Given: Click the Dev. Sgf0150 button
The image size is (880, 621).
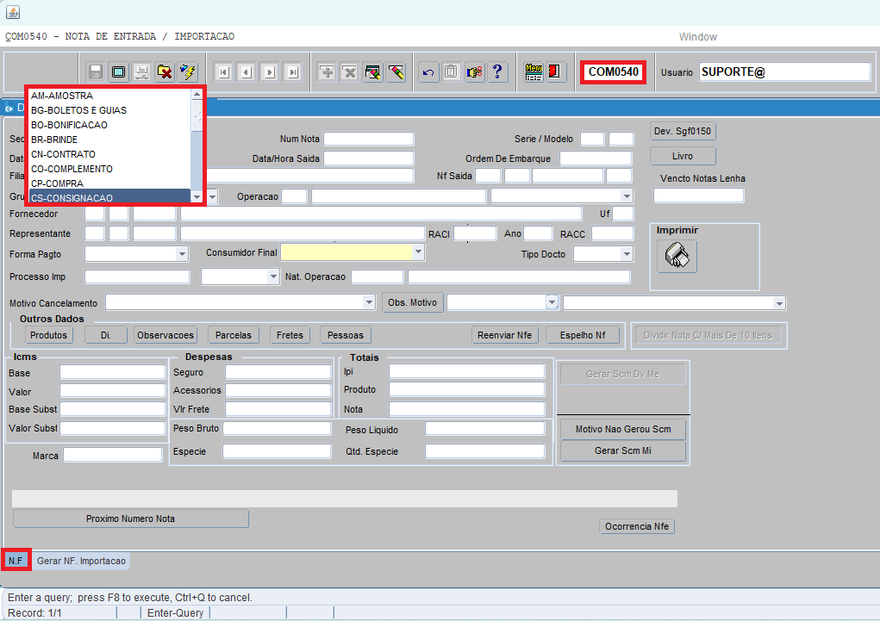Looking at the screenshot, I should pyautogui.click(x=683, y=131).
